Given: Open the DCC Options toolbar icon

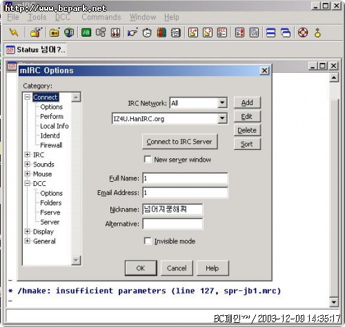Looking at the screenshot, I should (222, 32).
